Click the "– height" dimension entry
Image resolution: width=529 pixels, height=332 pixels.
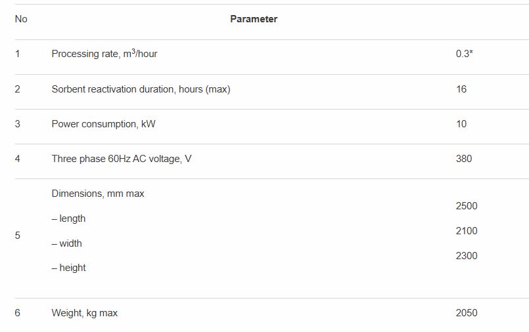click(x=68, y=268)
